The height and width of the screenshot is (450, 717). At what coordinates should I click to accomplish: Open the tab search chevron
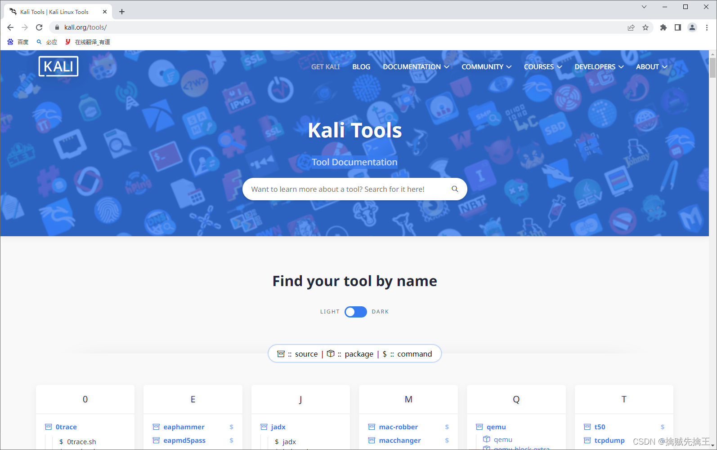click(644, 7)
